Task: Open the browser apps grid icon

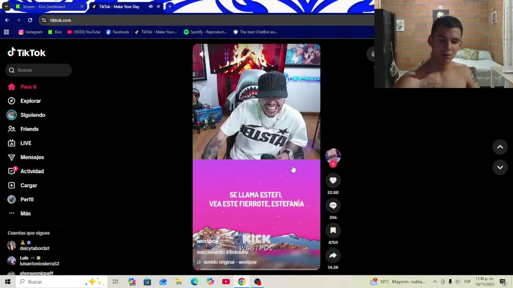Action: point(6,32)
